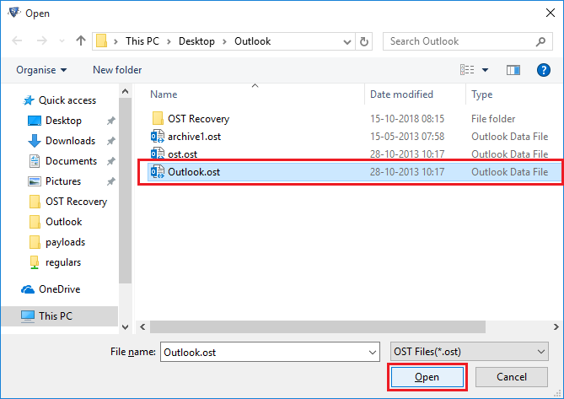
Task: Create a New folder
Action: click(117, 70)
